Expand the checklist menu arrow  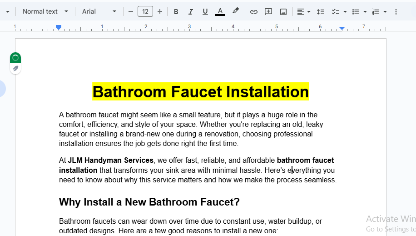click(345, 12)
